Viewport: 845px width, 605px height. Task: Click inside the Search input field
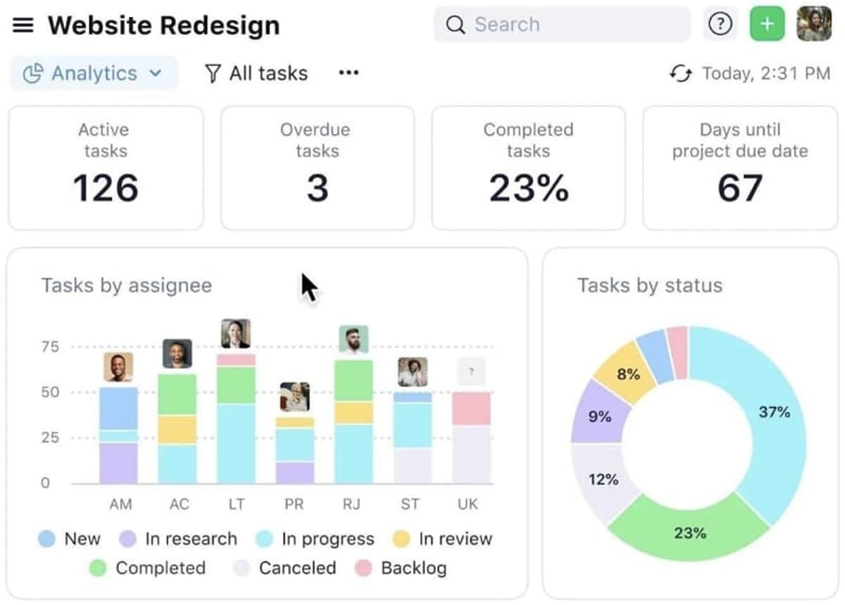click(x=556, y=25)
